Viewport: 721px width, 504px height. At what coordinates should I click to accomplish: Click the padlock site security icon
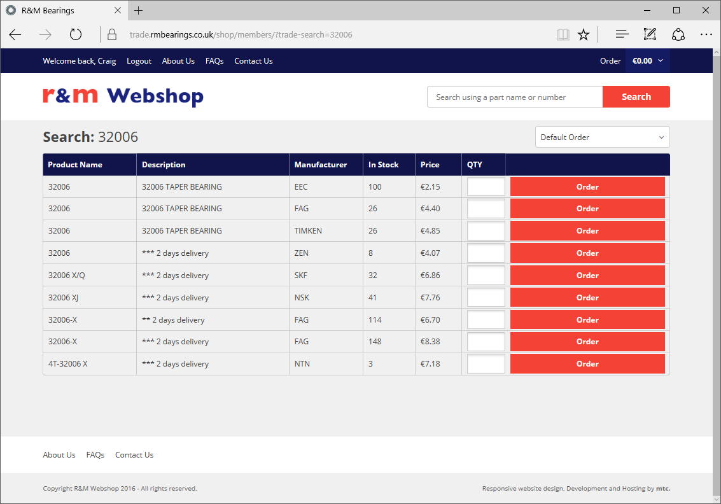[112, 34]
